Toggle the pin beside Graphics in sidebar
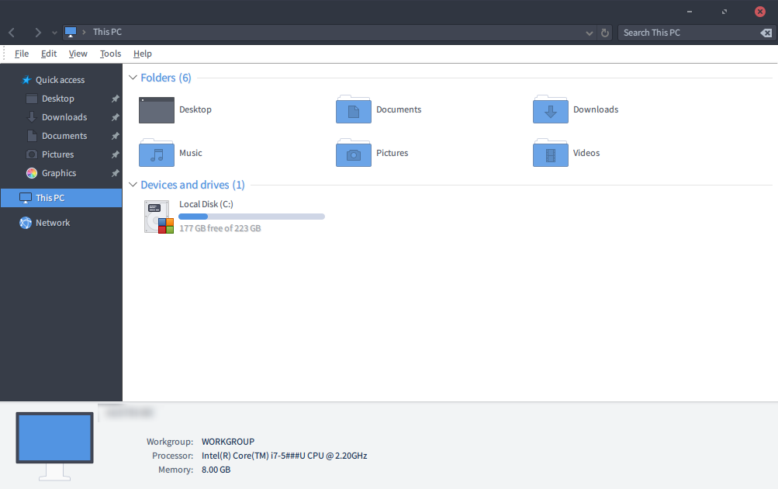This screenshot has width=778, height=489. coord(115,173)
